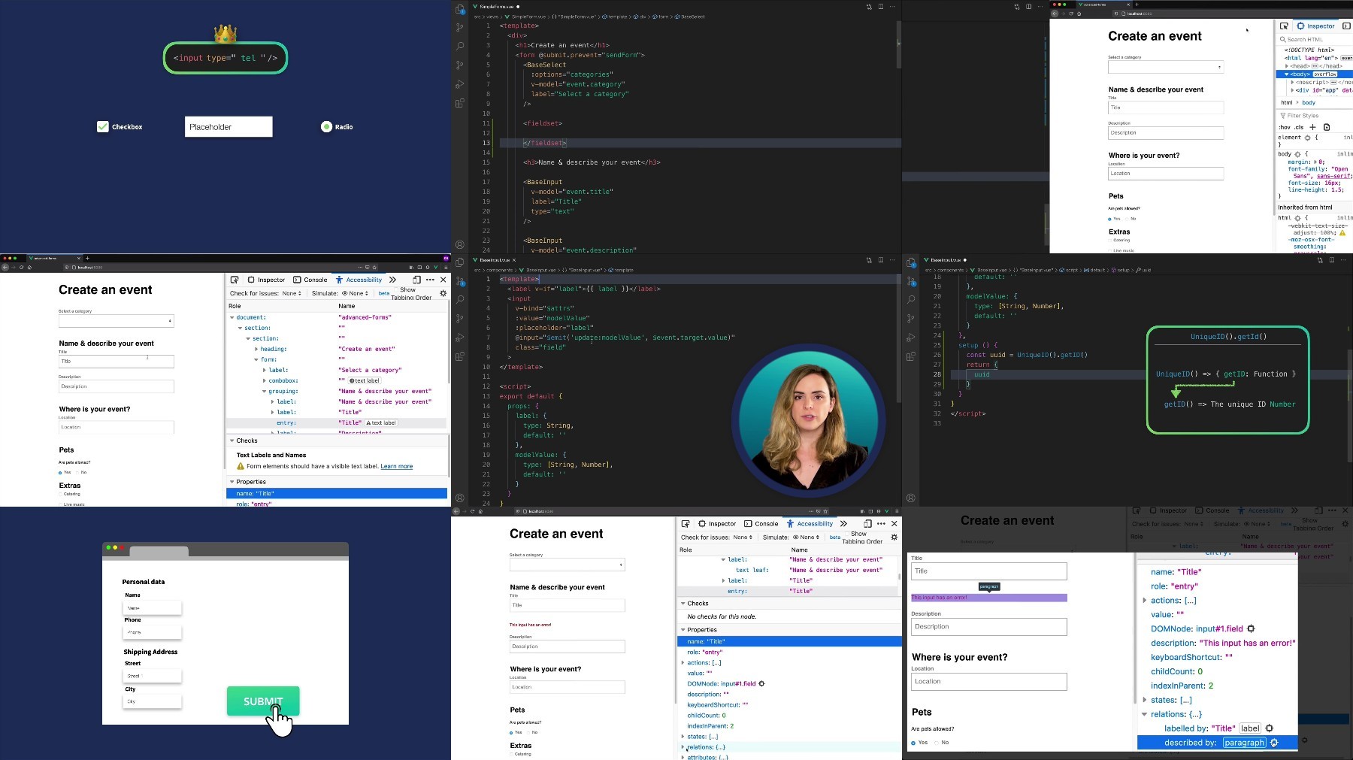Click the text label badge on the combobox row
The width and height of the screenshot is (1353, 760).
point(365,380)
